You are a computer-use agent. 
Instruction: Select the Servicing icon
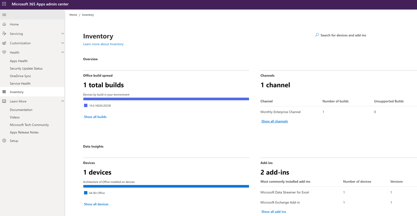(4, 33)
